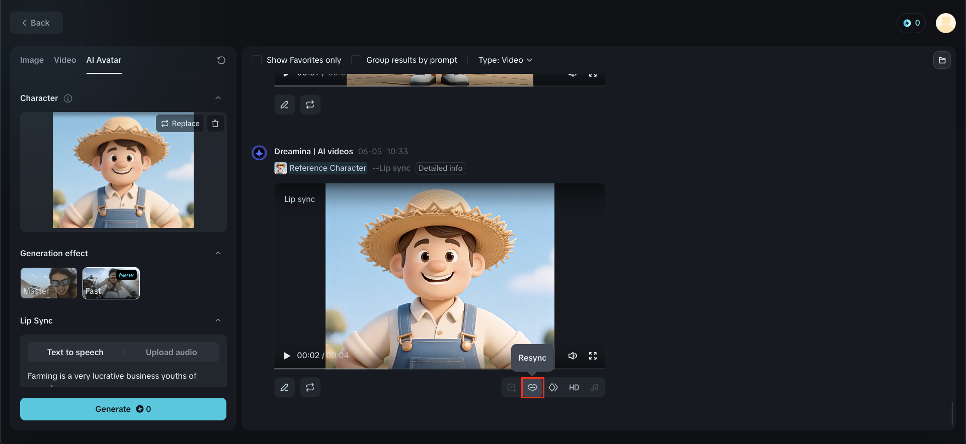
Task: Click the "--Lip sync" prompt text
Action: click(x=391, y=168)
